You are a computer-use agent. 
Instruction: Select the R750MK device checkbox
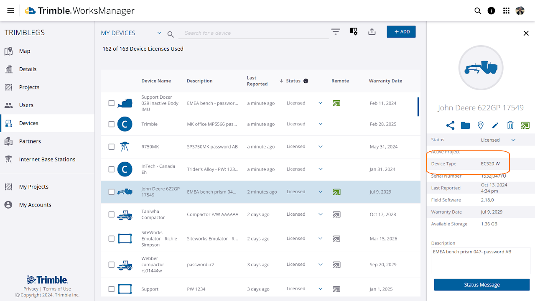(x=112, y=147)
